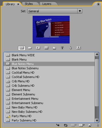102x128 pixels.
Task: Pick Crib Menu HD from list
Action: point(49,81)
